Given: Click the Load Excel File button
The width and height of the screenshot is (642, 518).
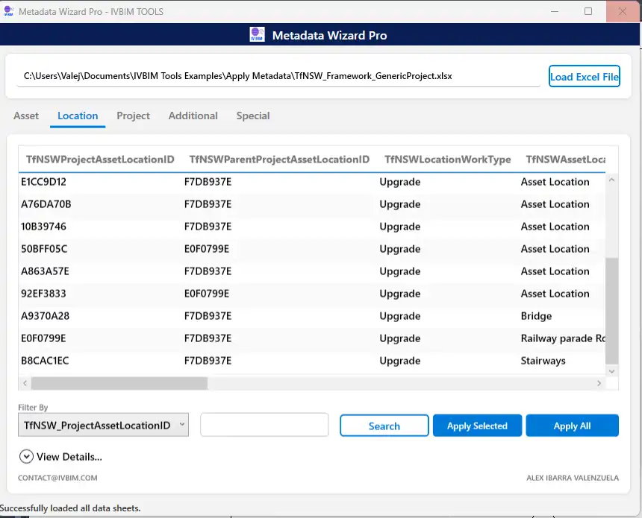Looking at the screenshot, I should 585,76.
